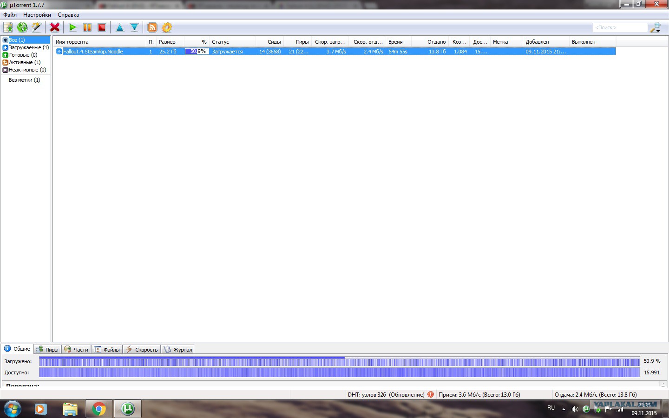
Task: Sort by Статус column header
Action: click(232, 42)
